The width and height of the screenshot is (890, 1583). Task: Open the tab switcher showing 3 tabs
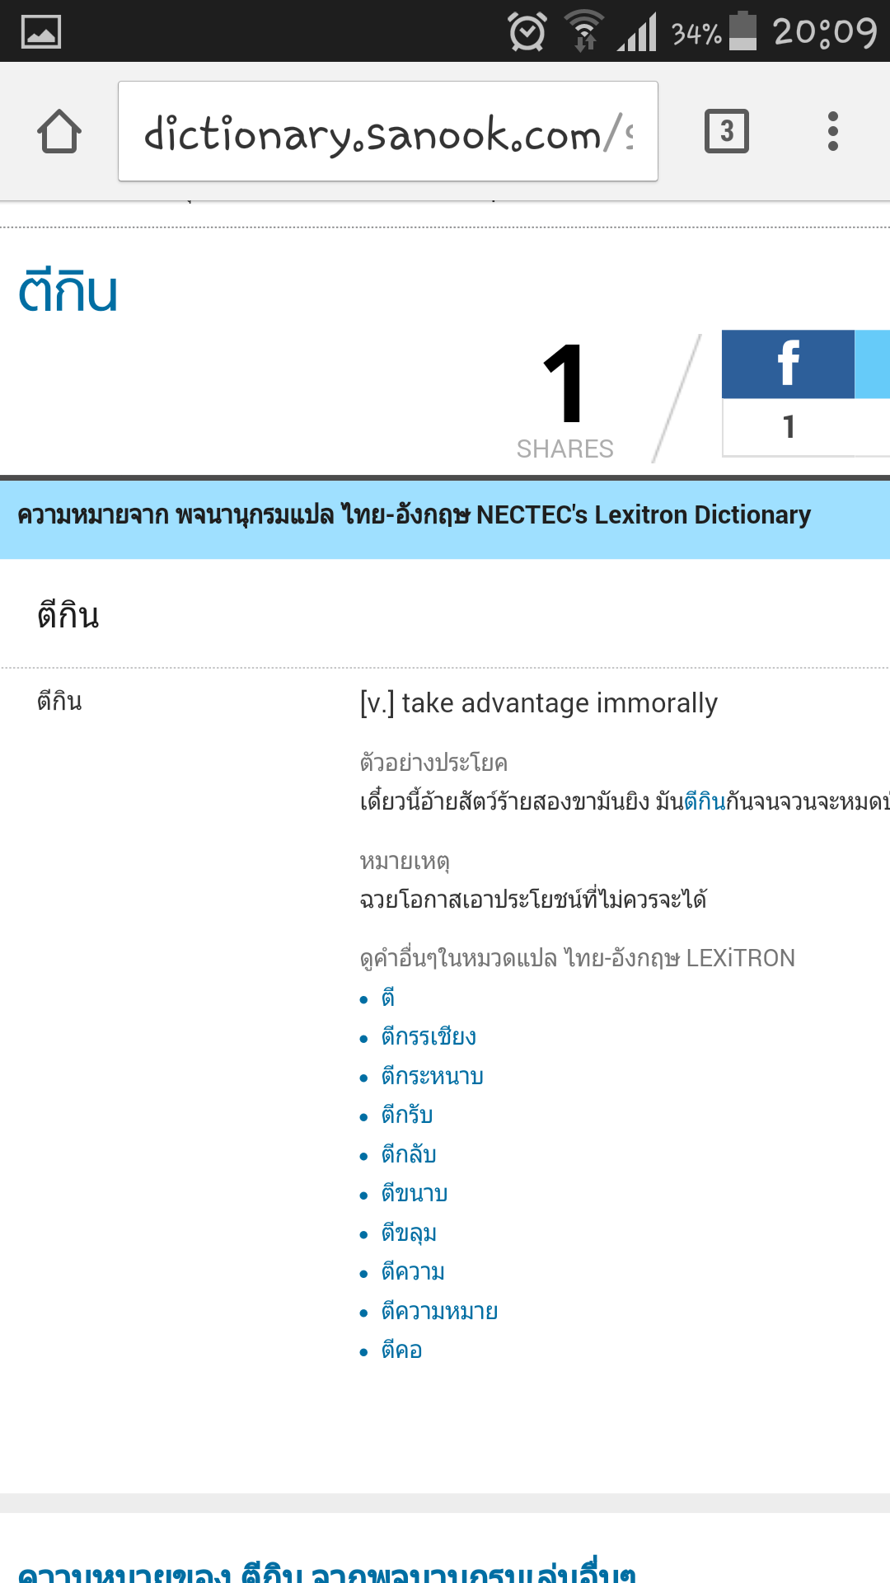point(727,131)
